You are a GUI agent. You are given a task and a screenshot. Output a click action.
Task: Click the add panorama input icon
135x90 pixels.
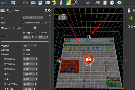tap(13, 3)
